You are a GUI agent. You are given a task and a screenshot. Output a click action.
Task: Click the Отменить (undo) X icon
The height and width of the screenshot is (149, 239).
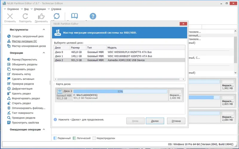pyautogui.click(x=10, y=16)
